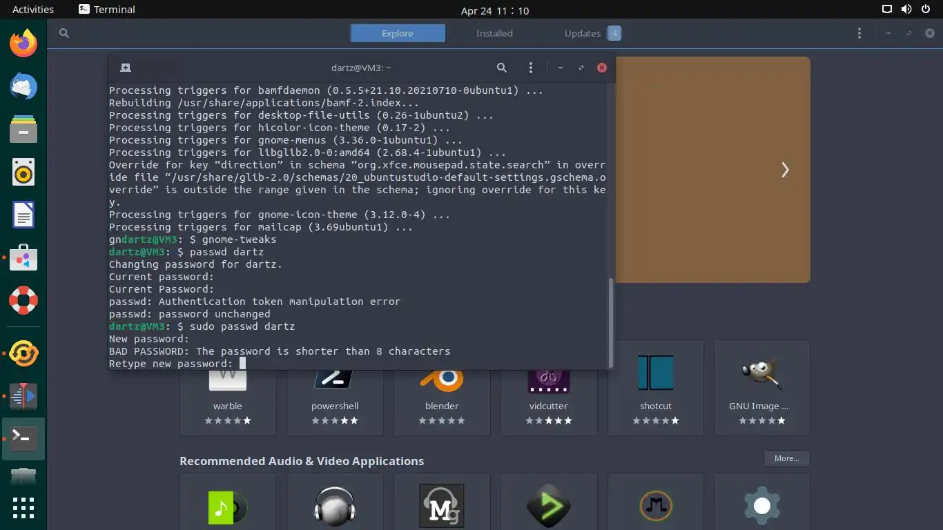Open the gear icon app tile
This screenshot has width=943, height=530.
point(762,502)
